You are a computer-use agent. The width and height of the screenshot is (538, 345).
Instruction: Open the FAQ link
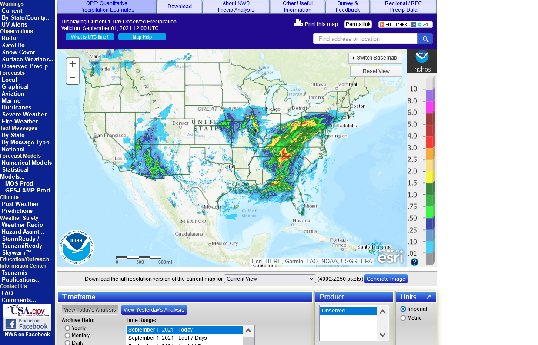pos(7,293)
